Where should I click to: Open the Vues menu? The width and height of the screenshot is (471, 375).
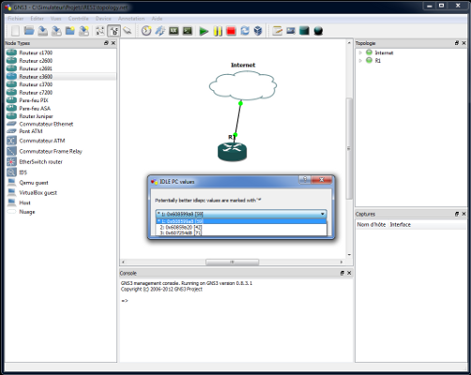point(56,19)
